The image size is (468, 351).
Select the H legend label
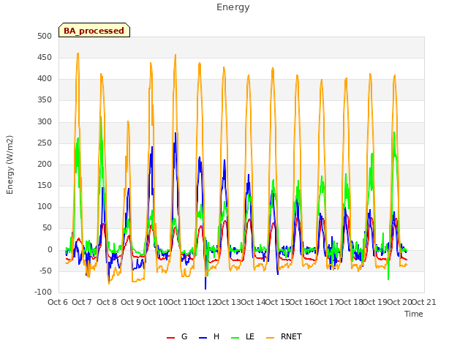[x=216, y=336]
